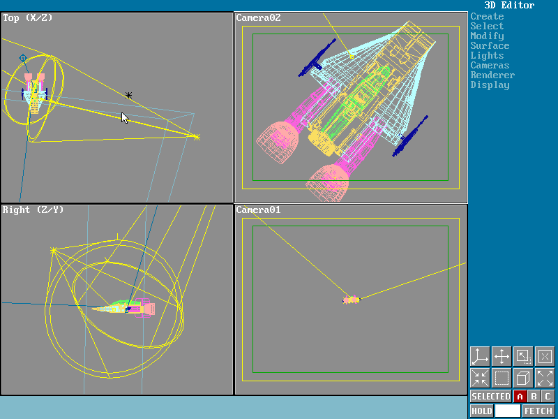
Task: Select the small spaceship in Camera01 view
Action: [352, 300]
